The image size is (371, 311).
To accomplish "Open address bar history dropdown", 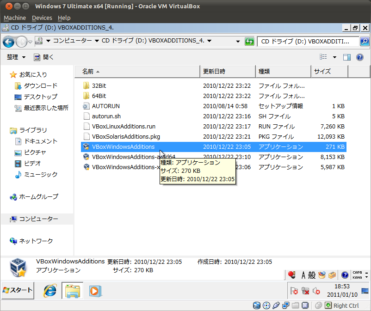I will [x=238, y=42].
